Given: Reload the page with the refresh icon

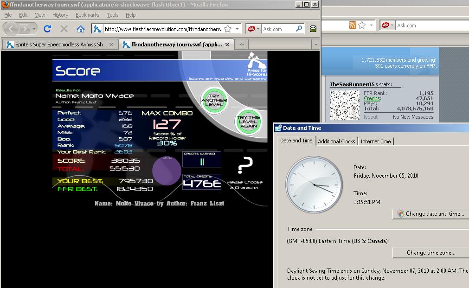Looking at the screenshot, I should point(47,29).
